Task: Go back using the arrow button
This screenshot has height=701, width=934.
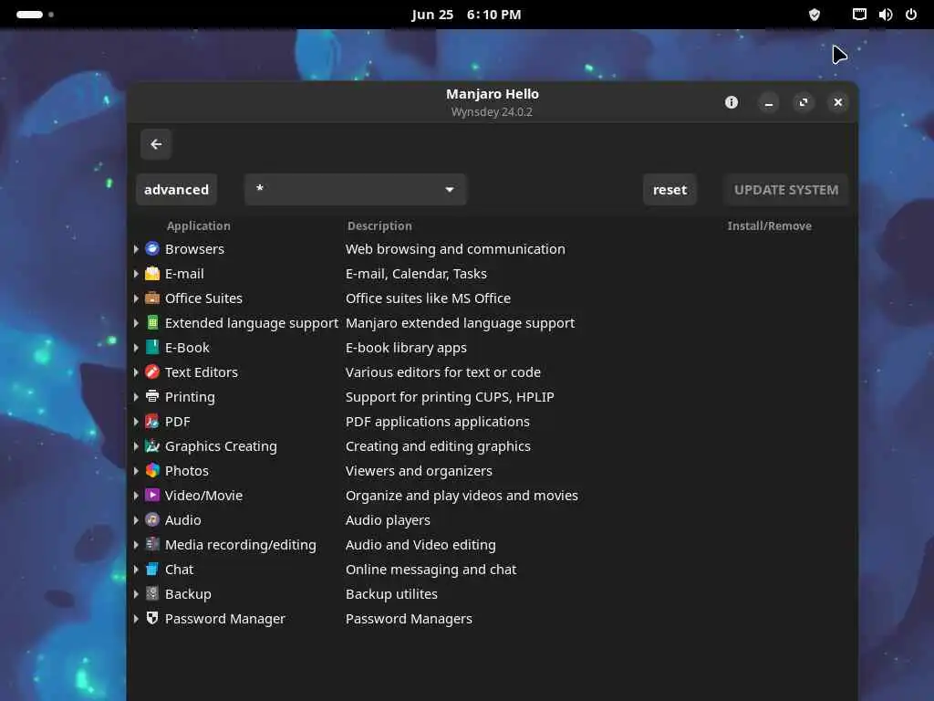Action: tap(156, 144)
